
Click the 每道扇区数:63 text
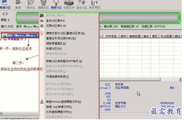(x=130, y=26)
